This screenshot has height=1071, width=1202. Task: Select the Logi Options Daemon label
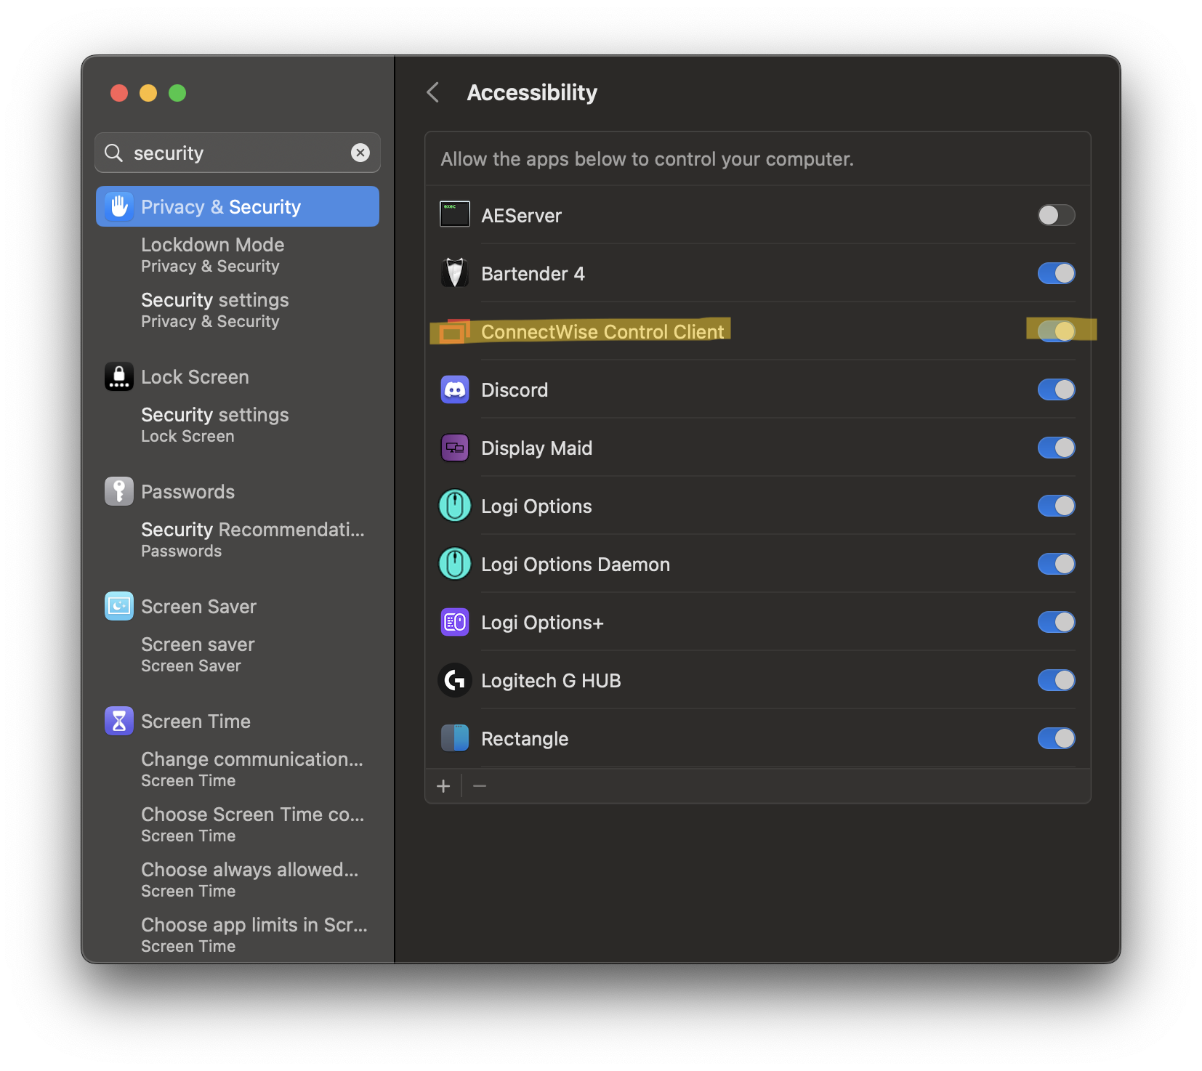point(576,565)
